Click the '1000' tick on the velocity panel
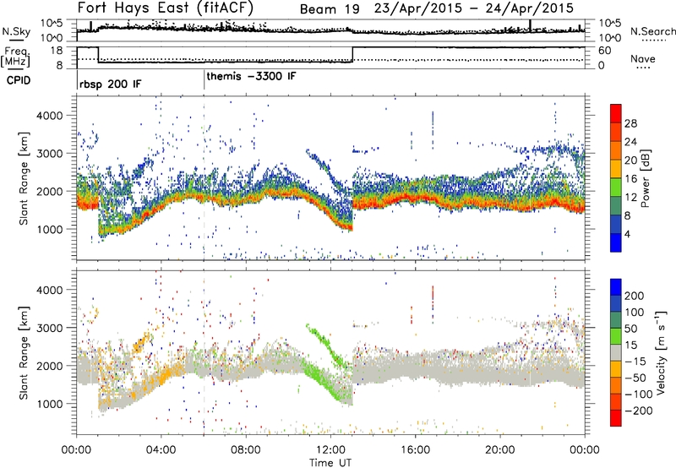The height and width of the screenshot is (468, 676). click(x=49, y=404)
